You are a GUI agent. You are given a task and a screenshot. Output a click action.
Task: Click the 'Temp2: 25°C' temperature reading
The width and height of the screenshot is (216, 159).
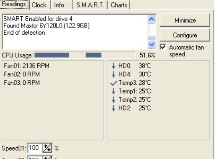135,100
